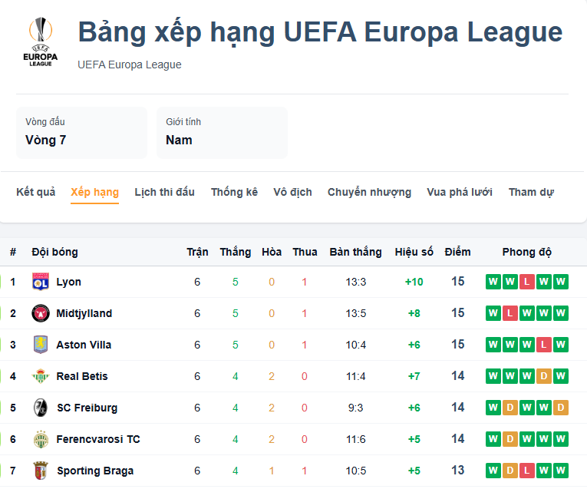Screen dimensions: 587x489
Task: Click the Aston Villa club crest
Action: (41, 345)
